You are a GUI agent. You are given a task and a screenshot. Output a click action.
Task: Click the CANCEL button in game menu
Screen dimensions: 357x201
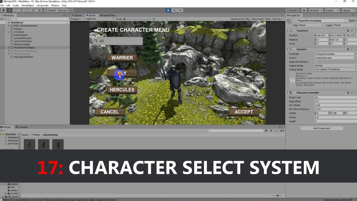click(110, 112)
